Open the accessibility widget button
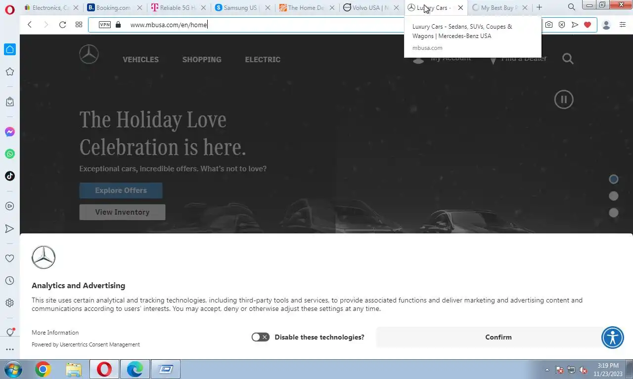The width and height of the screenshot is (633, 379). point(613,338)
